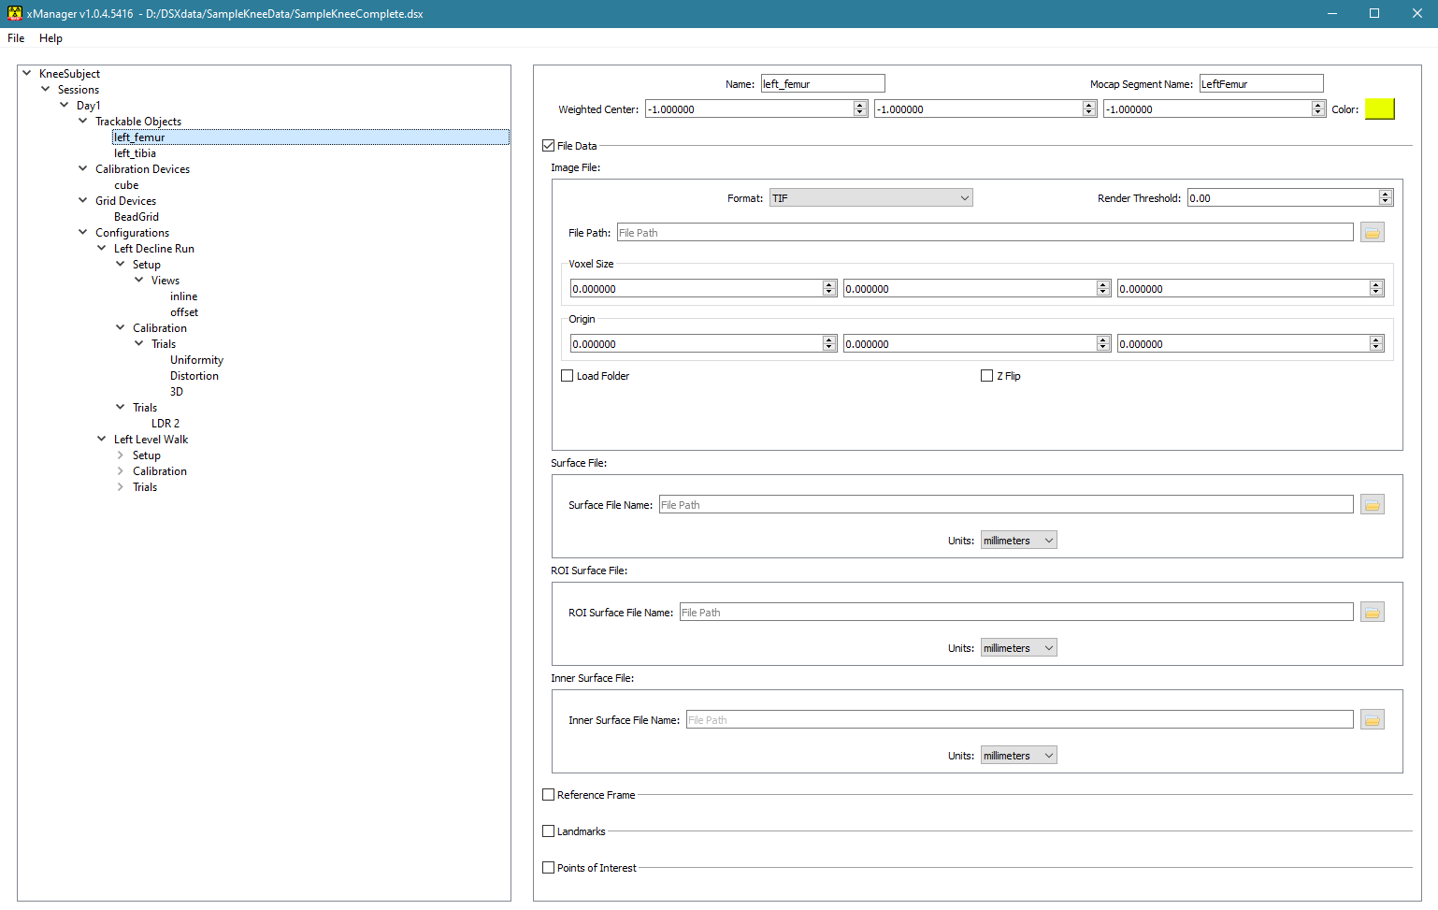
Task: Click the yellow Color swatch
Action: [1379, 109]
